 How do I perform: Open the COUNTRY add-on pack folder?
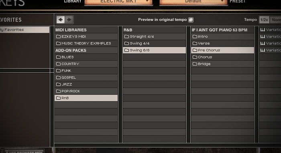(x=86, y=64)
